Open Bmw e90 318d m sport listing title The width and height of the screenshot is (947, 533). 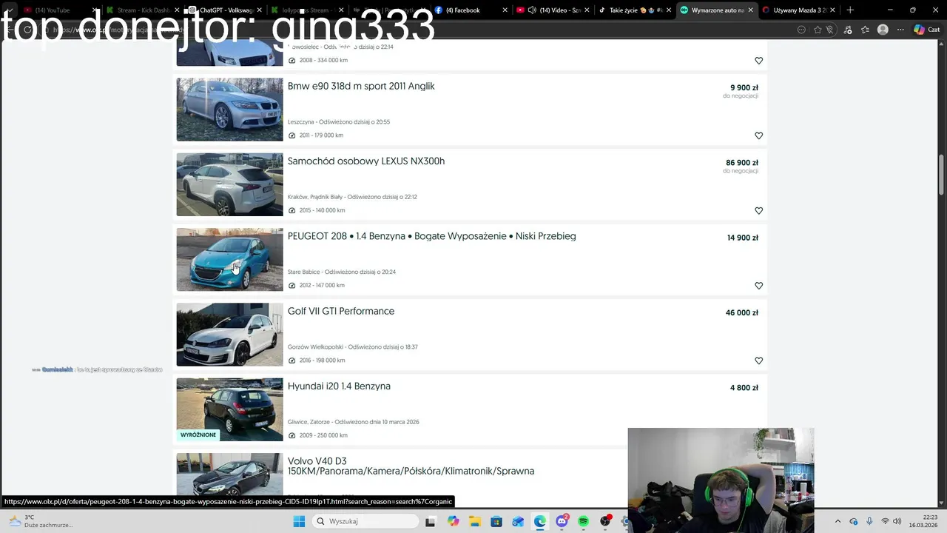(361, 86)
